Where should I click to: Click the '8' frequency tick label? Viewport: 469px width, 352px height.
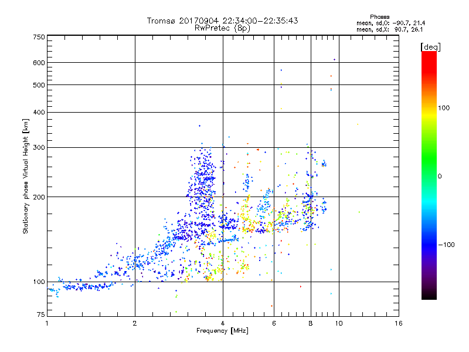311,323
